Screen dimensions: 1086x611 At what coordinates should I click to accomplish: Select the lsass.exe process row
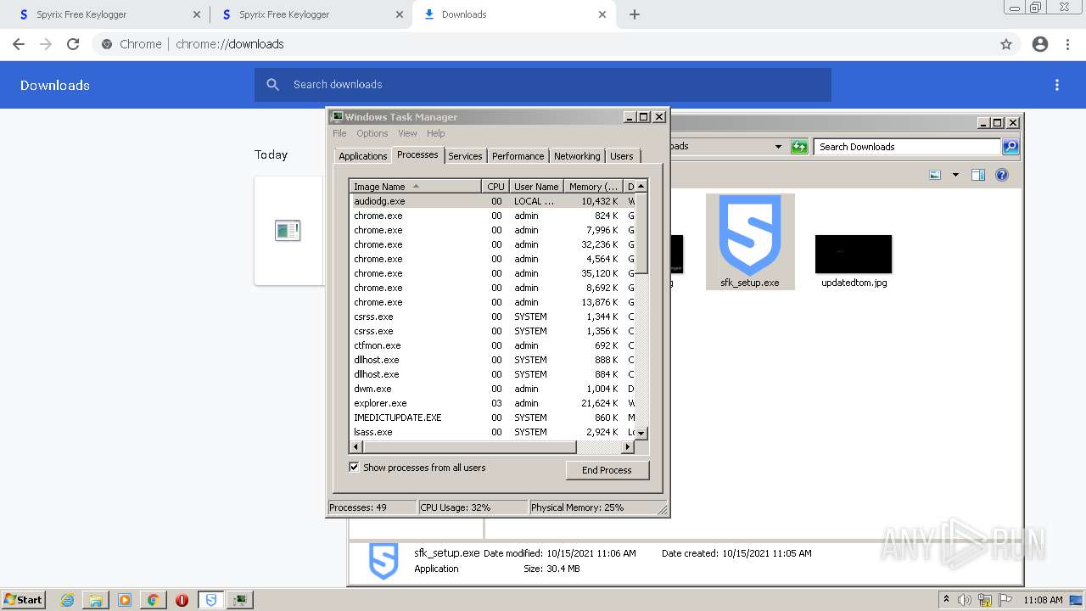coord(492,432)
